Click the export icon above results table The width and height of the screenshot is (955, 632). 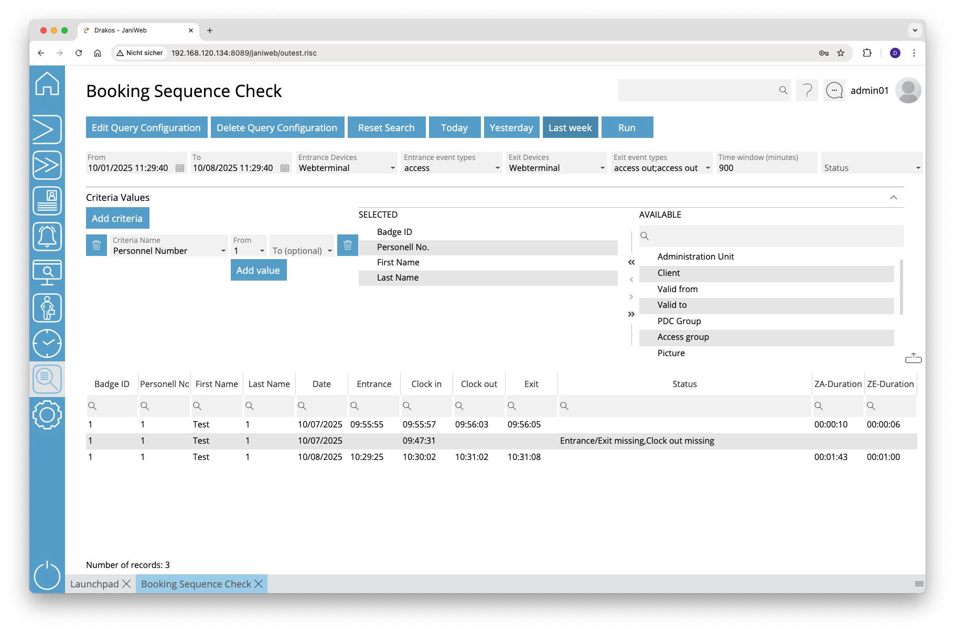coord(913,358)
